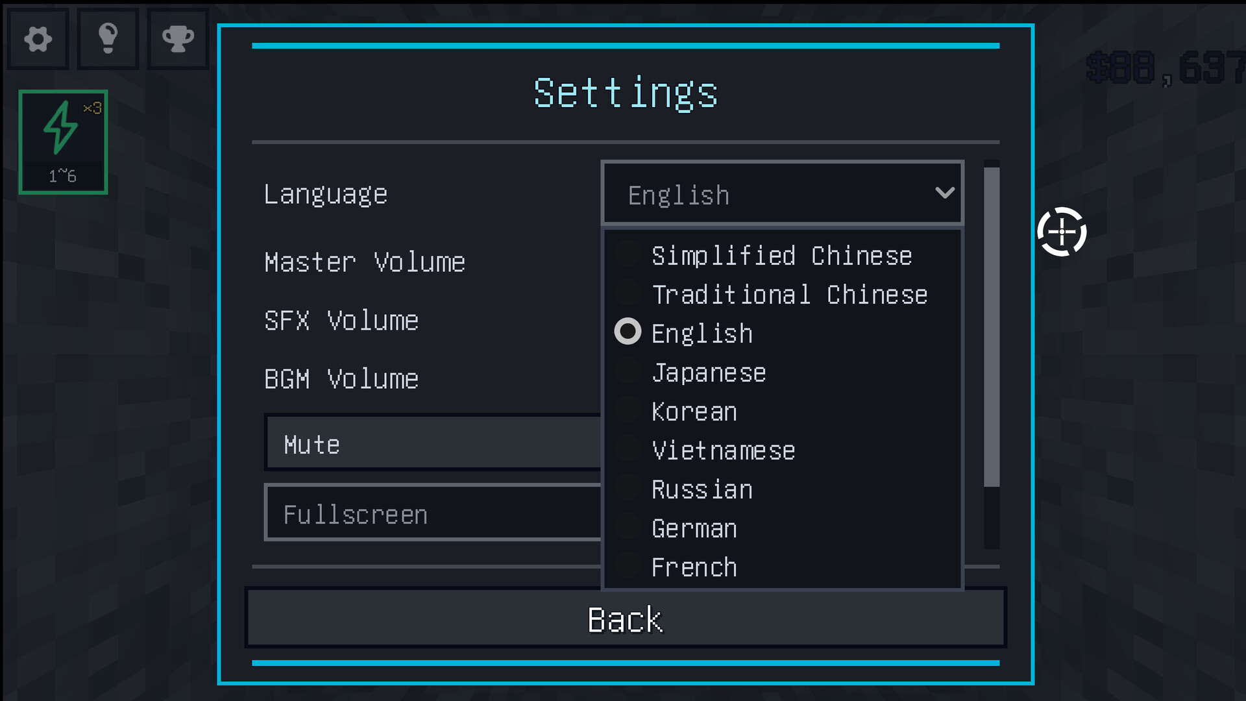
Task: Choose Simplified Chinese from the list
Action: click(x=782, y=255)
